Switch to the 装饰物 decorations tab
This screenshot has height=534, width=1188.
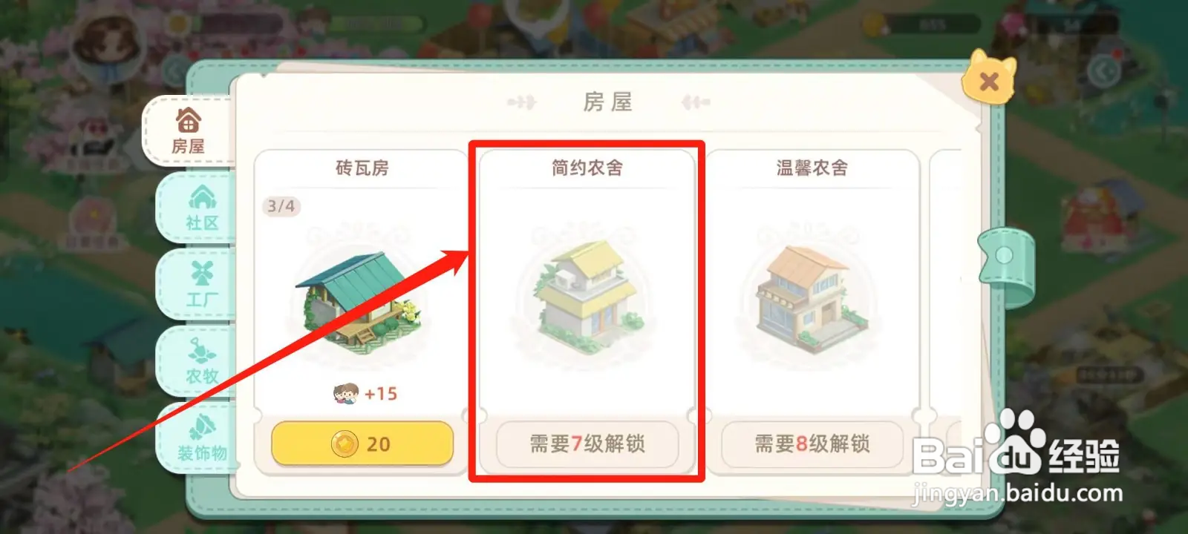click(x=198, y=438)
